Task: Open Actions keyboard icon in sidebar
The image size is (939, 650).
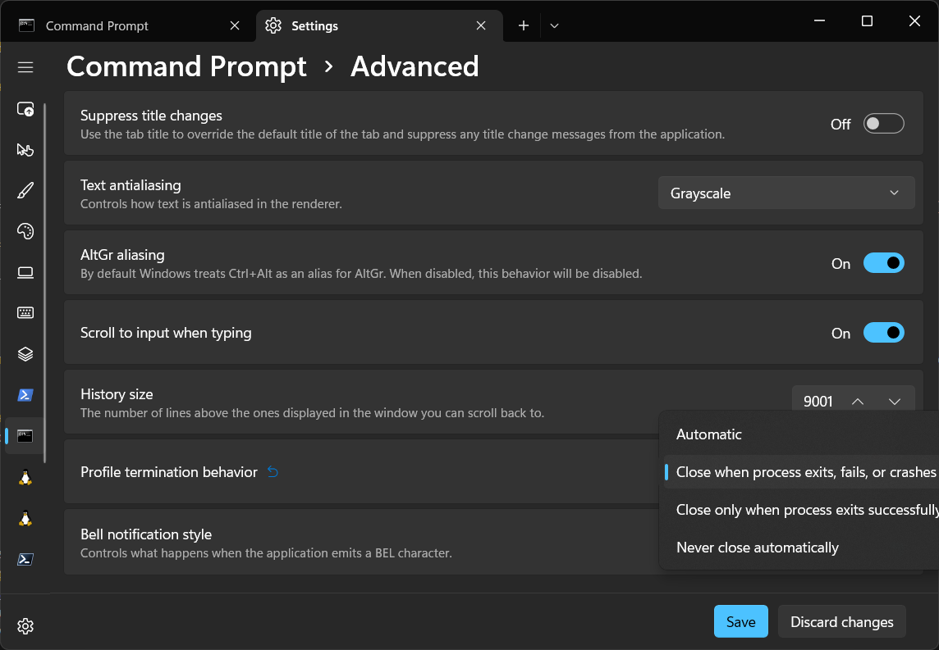Action: click(25, 313)
